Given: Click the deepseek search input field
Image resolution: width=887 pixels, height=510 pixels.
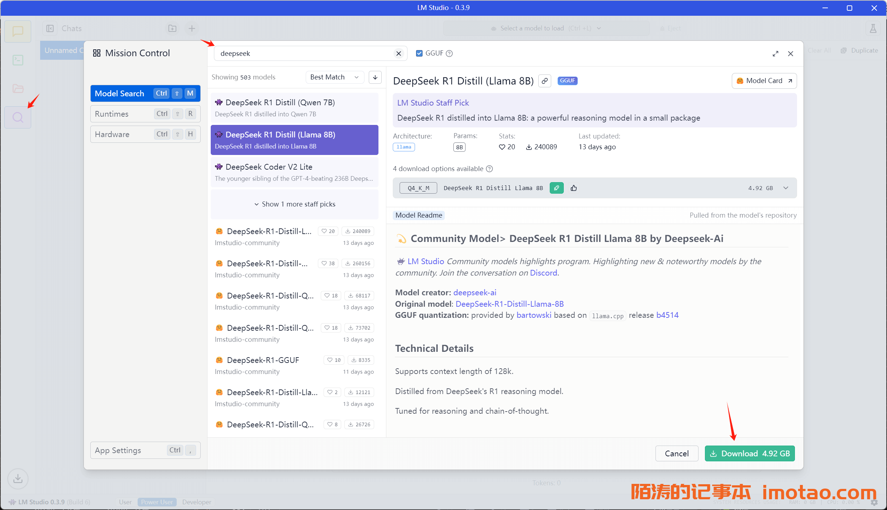Looking at the screenshot, I should pyautogui.click(x=305, y=54).
